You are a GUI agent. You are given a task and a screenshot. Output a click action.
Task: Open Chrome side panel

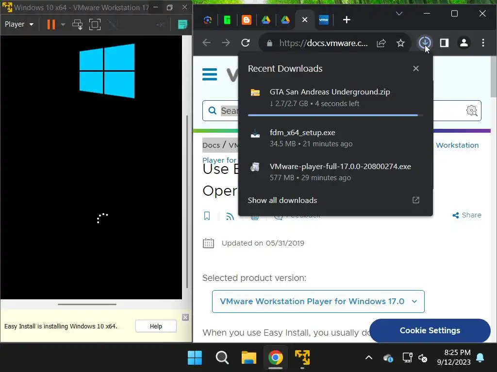(x=445, y=43)
